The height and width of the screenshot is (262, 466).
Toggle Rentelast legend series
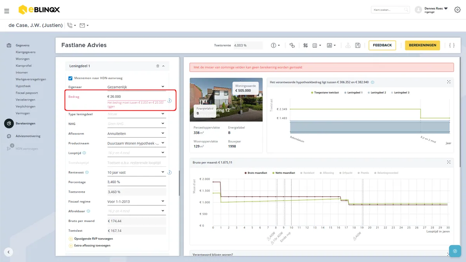pos(307,173)
